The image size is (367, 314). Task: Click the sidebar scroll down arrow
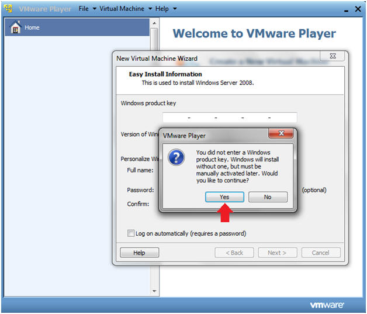(154, 291)
